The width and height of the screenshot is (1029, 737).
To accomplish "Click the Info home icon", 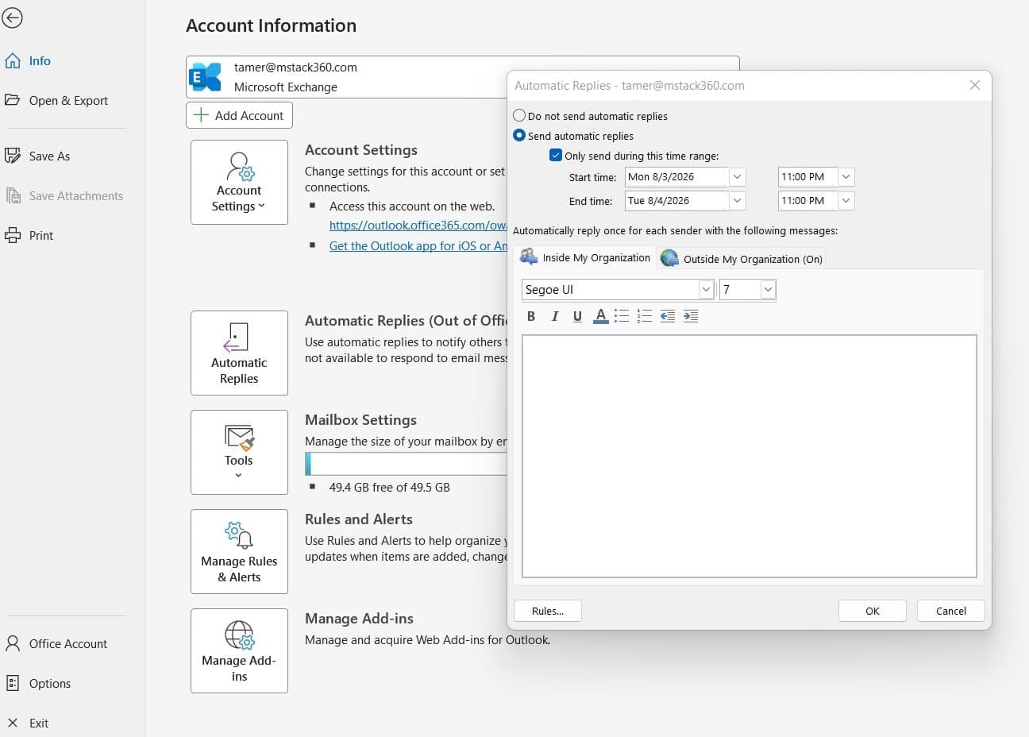I will (13, 61).
